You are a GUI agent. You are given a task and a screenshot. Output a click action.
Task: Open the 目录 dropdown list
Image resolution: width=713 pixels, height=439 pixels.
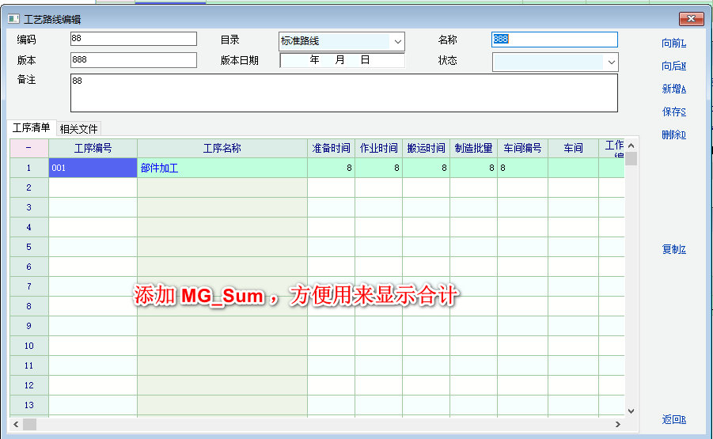(396, 41)
